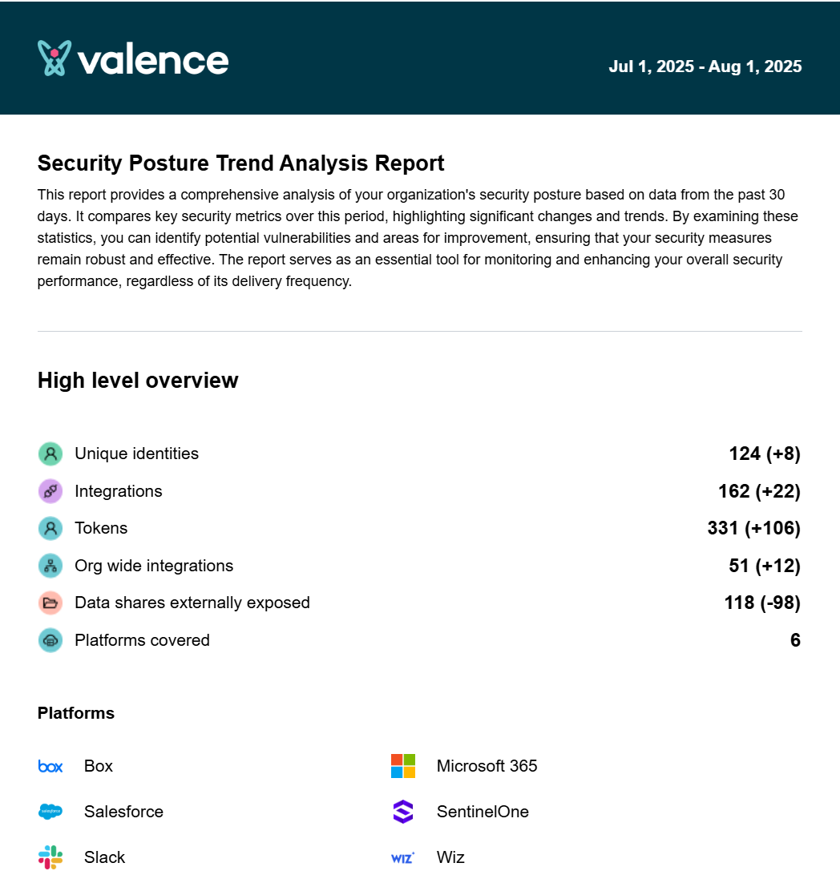Screen dimensions: 840x883
Task: Click the Integrations count 162 (+22)
Action: tap(759, 491)
